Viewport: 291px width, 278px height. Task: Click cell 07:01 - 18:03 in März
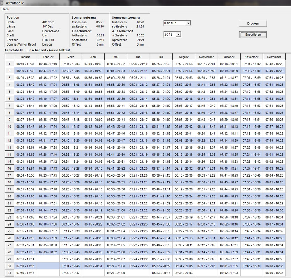(71, 64)
